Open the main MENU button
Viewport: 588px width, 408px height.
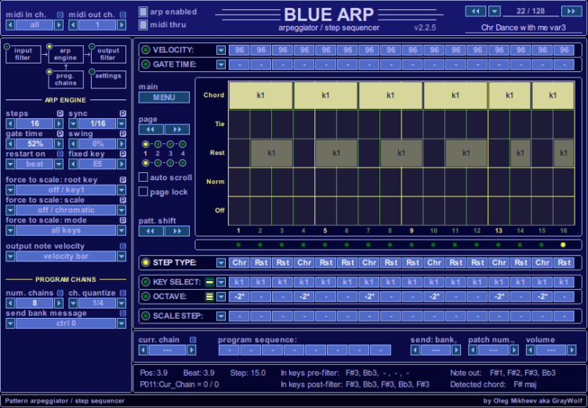click(x=164, y=97)
